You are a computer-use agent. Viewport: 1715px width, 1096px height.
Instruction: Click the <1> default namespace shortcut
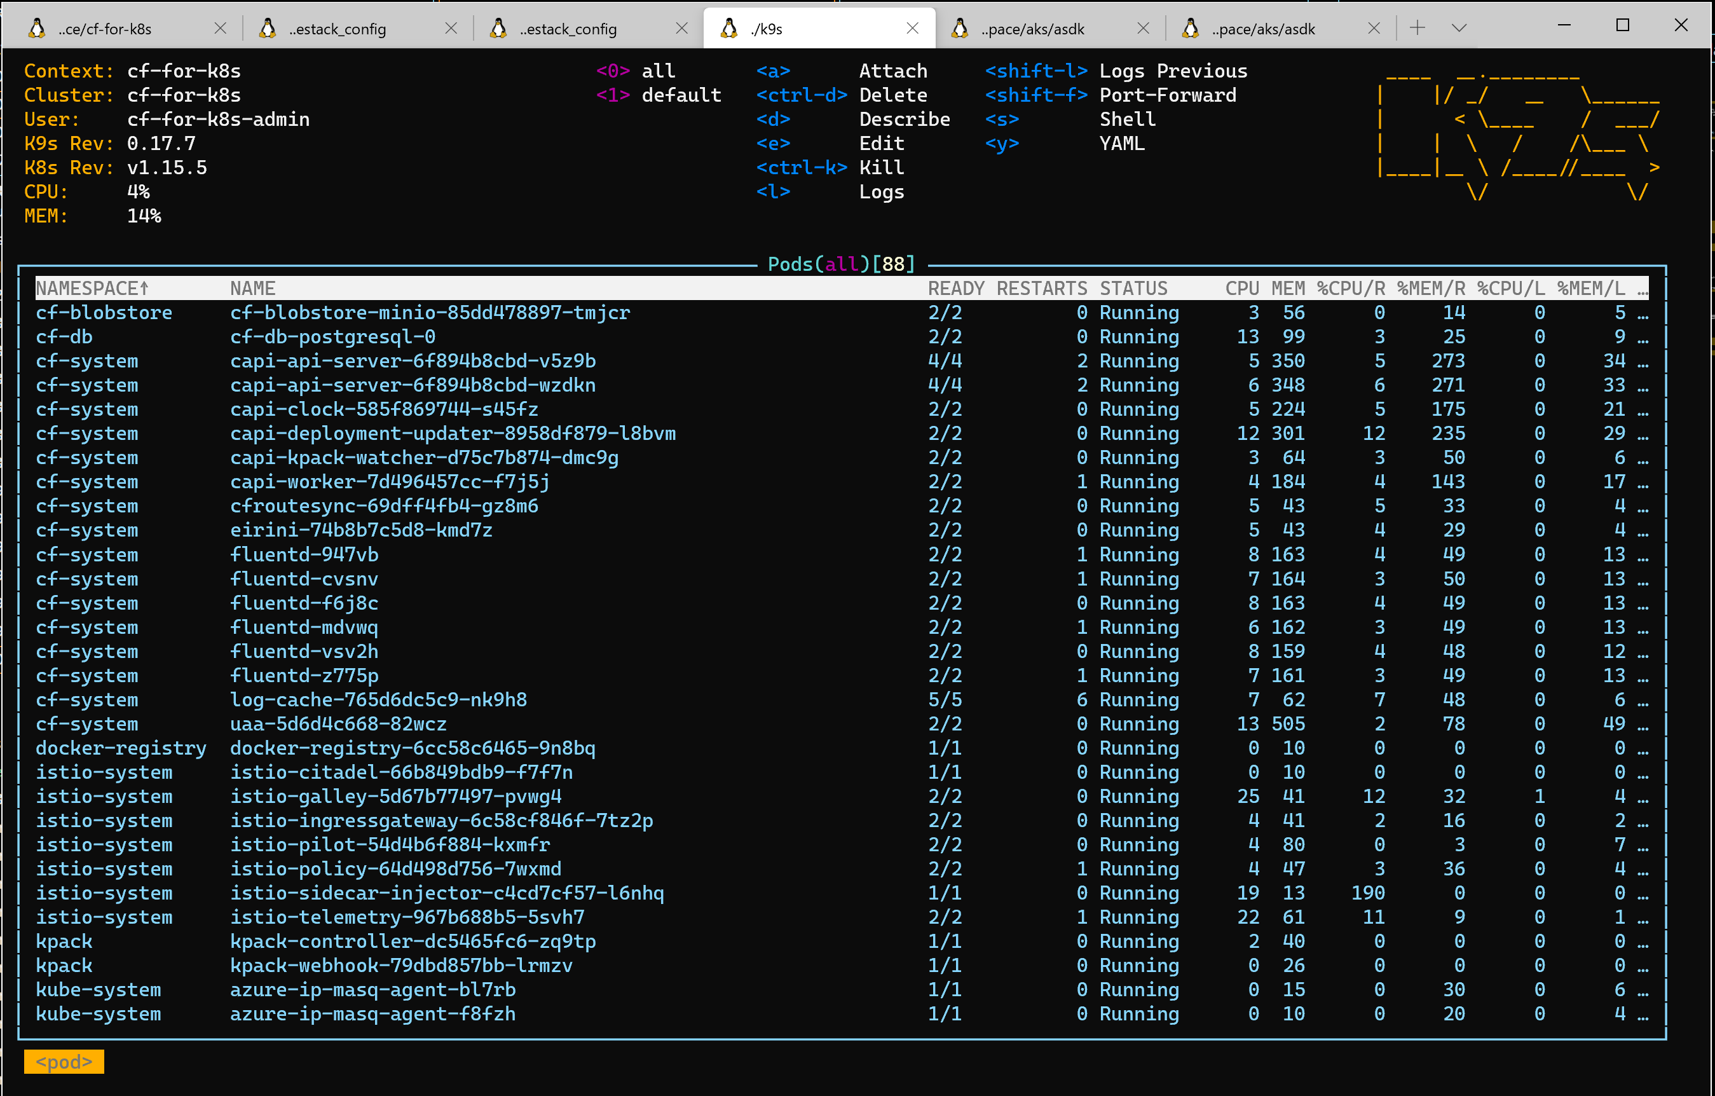coord(659,95)
